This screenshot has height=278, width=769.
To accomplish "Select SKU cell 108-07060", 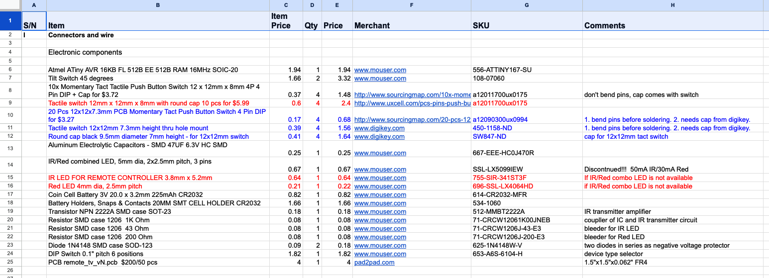I will (x=527, y=79).
